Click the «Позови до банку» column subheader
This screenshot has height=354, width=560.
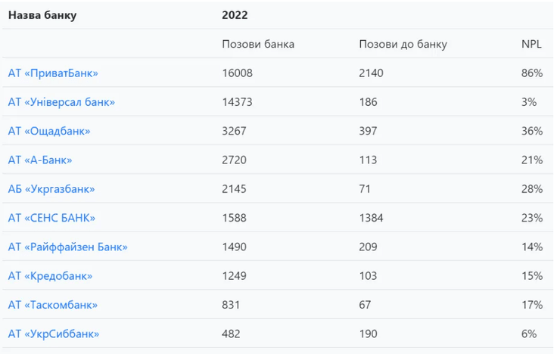click(x=403, y=44)
